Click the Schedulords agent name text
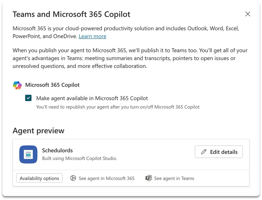Screen dimensions: 262x200 coord(57,150)
